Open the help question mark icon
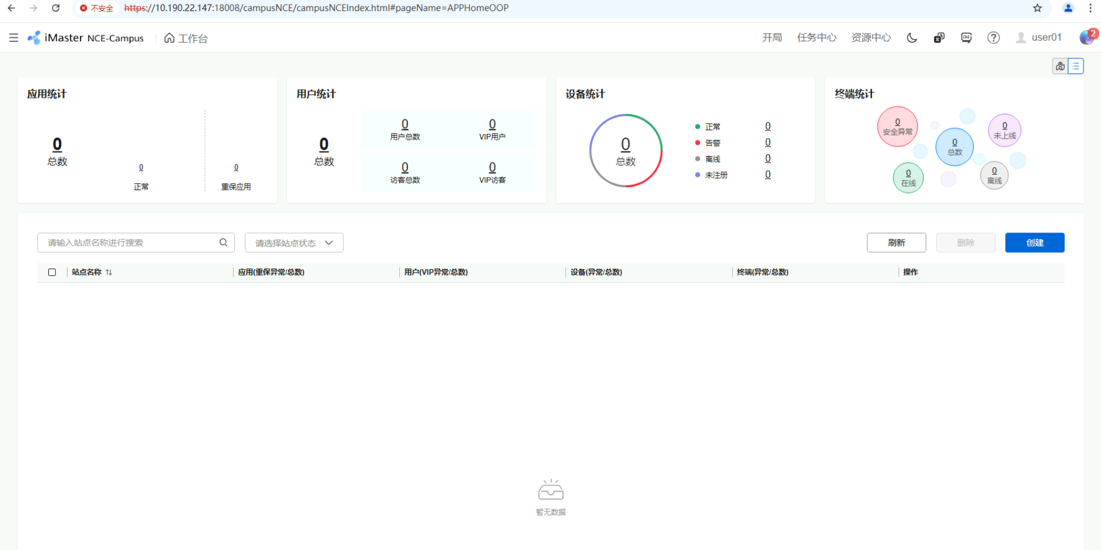 pyautogui.click(x=993, y=38)
